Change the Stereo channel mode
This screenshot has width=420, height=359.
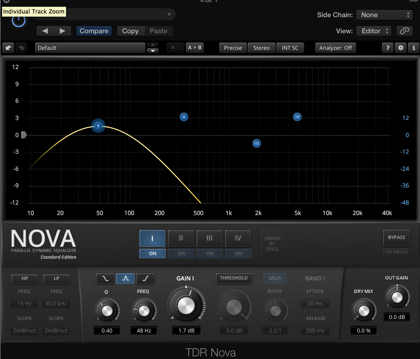(261, 48)
